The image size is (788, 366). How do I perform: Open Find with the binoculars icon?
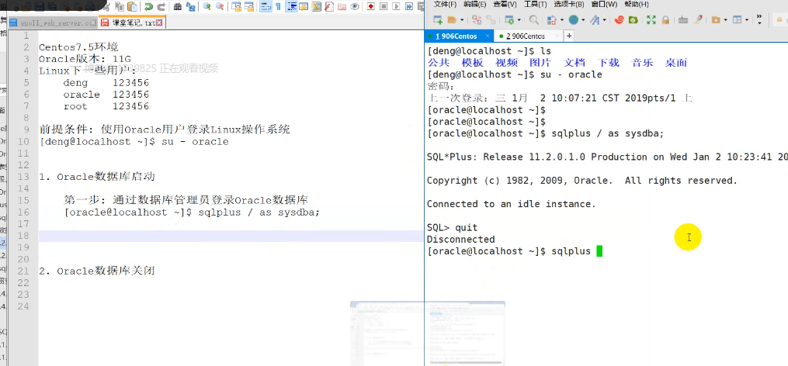[178, 6]
